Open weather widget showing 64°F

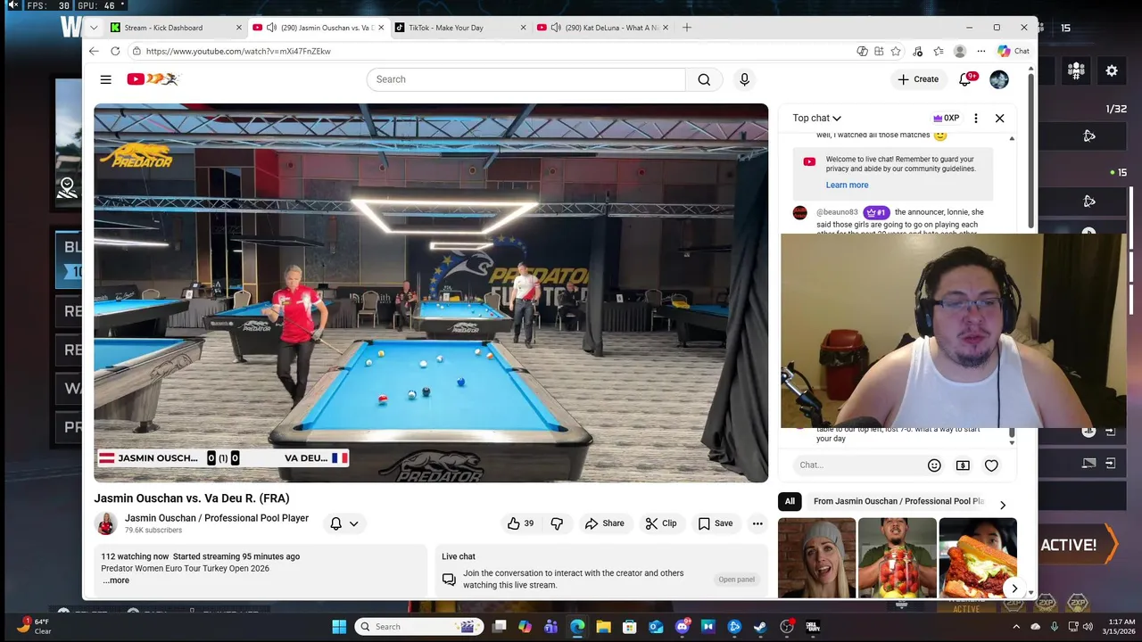click(x=34, y=626)
